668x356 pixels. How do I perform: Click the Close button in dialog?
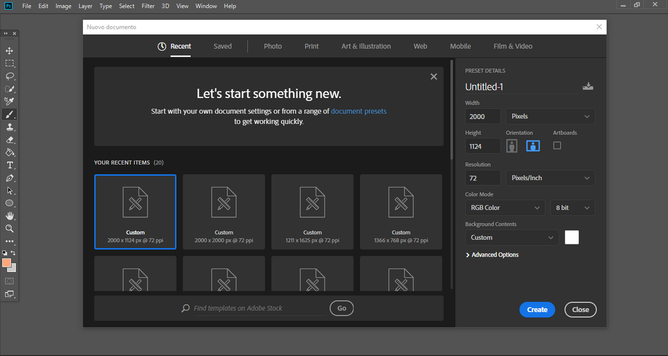(580, 310)
